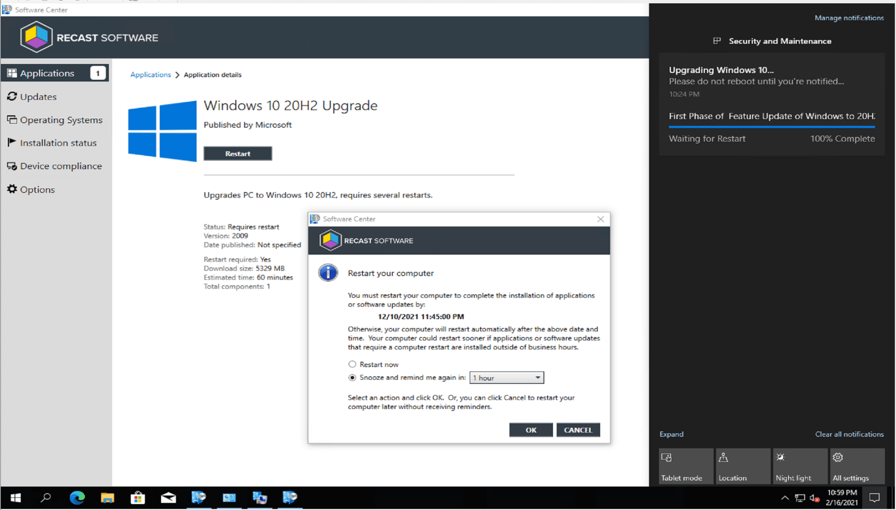This screenshot has height=510, width=896.
Task: Select Snooze and remind me option
Action: tap(352, 378)
